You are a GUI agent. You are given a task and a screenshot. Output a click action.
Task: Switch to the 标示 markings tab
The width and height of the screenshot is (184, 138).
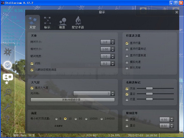tap(47, 23)
